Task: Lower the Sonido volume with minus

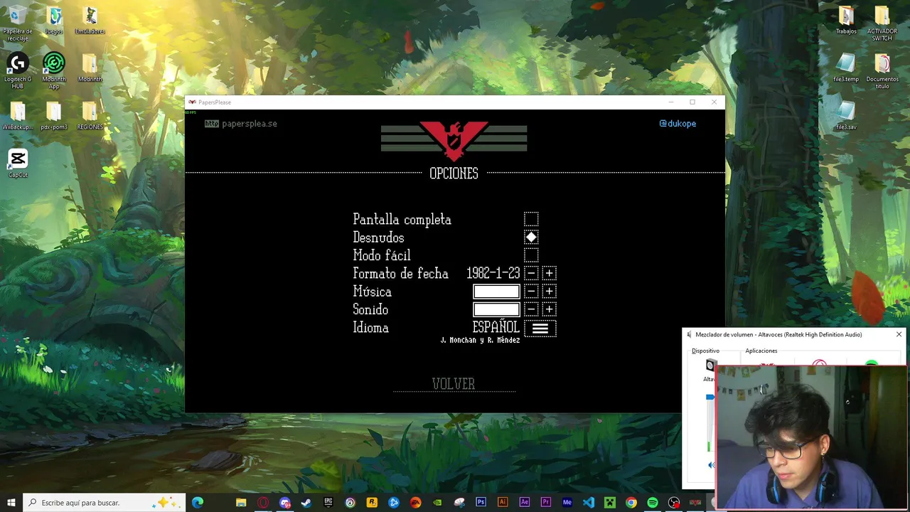Action: 531,309
